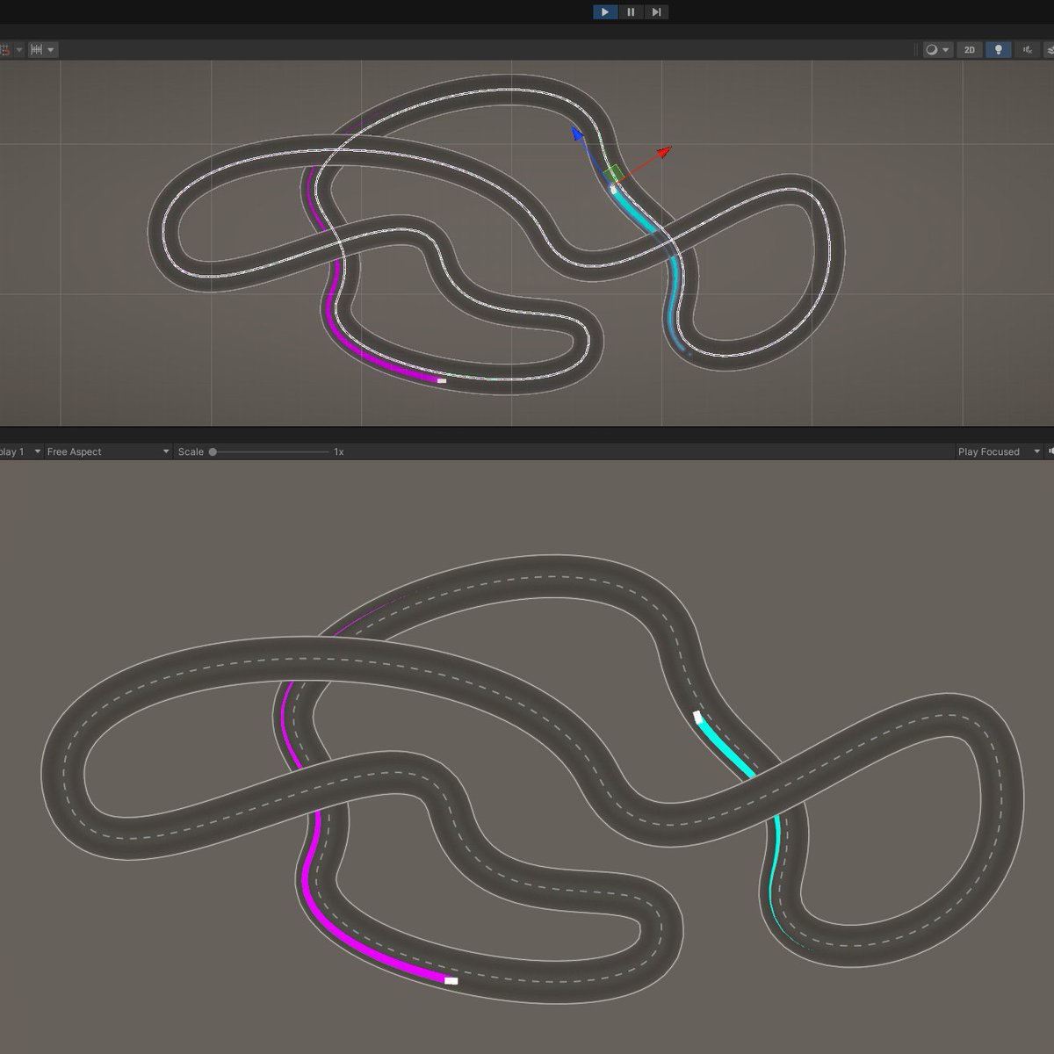The width and height of the screenshot is (1054, 1054).
Task: Open the snap increment settings dropdown arrow
Action: tap(51, 50)
